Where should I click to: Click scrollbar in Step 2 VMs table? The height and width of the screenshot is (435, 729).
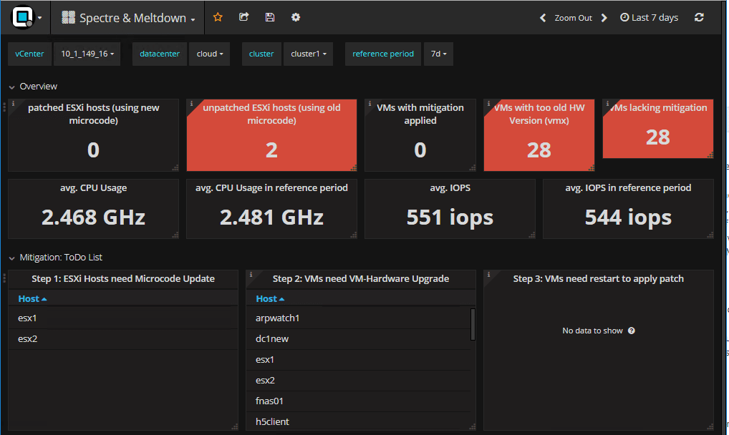[472, 324]
